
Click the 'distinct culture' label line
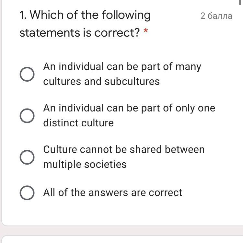coord(78,123)
